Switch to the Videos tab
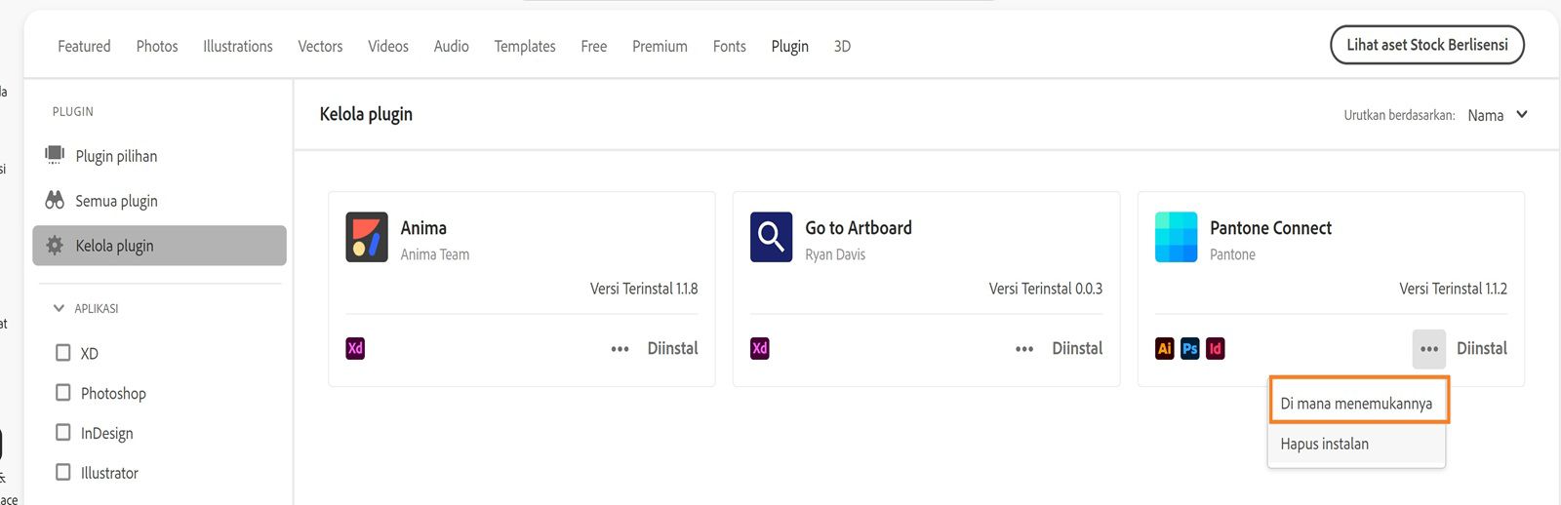This screenshot has height=505, width=1561. [x=388, y=46]
